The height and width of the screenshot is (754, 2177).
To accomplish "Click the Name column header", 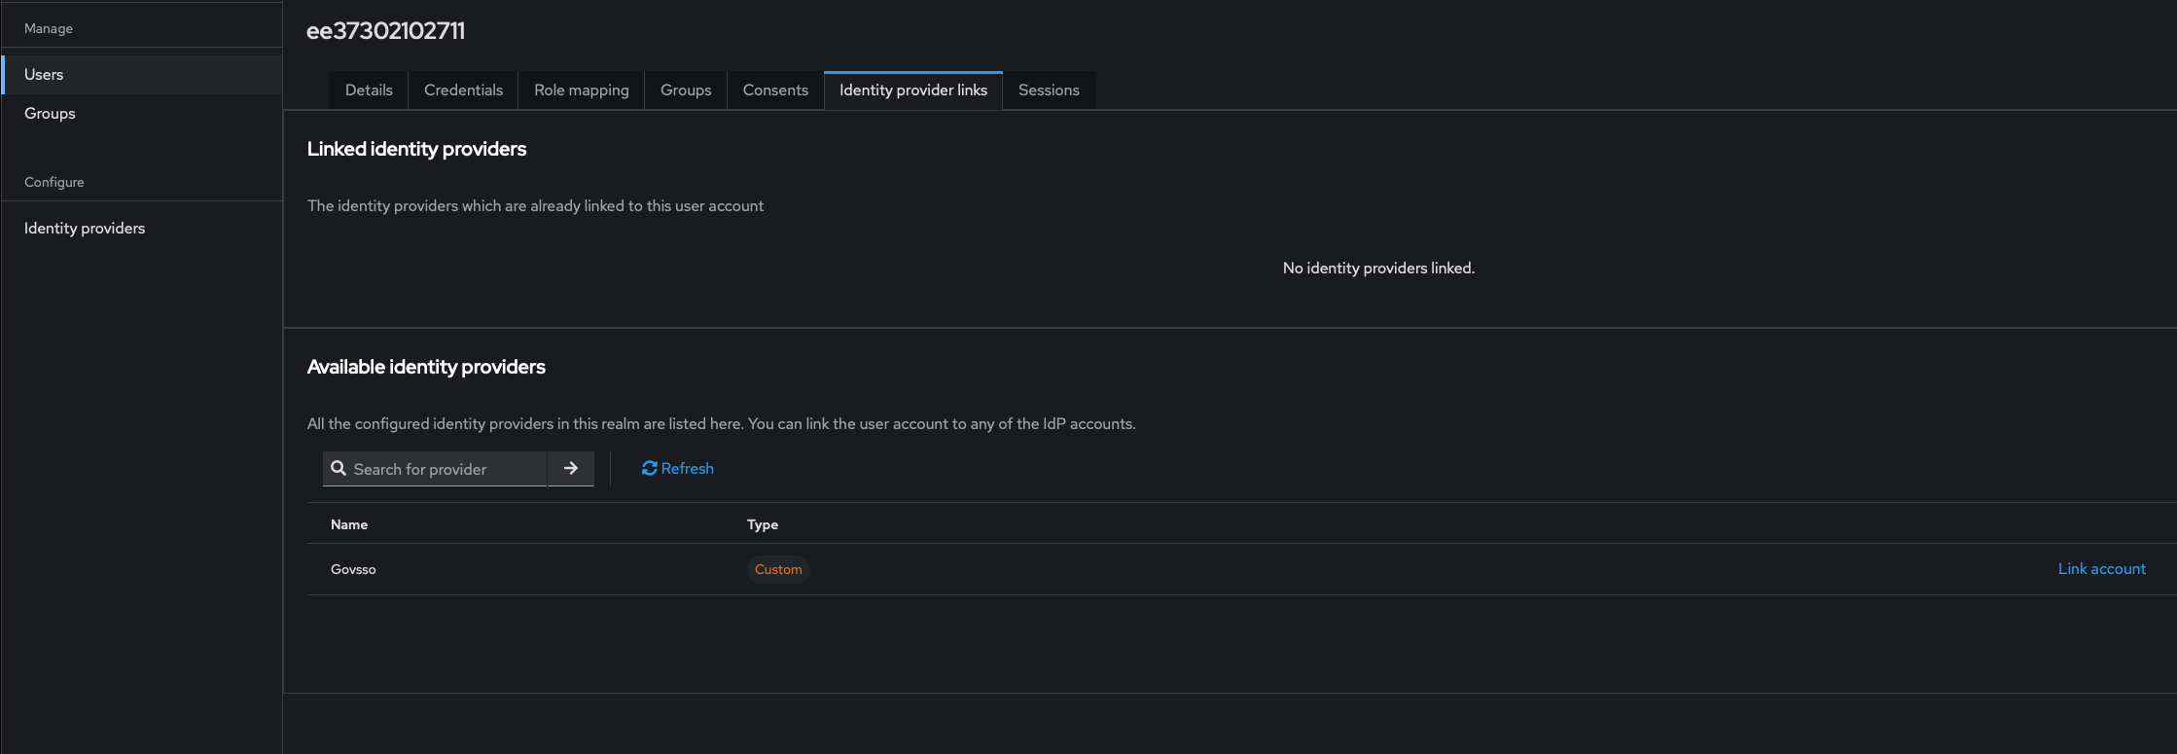I will (349, 525).
